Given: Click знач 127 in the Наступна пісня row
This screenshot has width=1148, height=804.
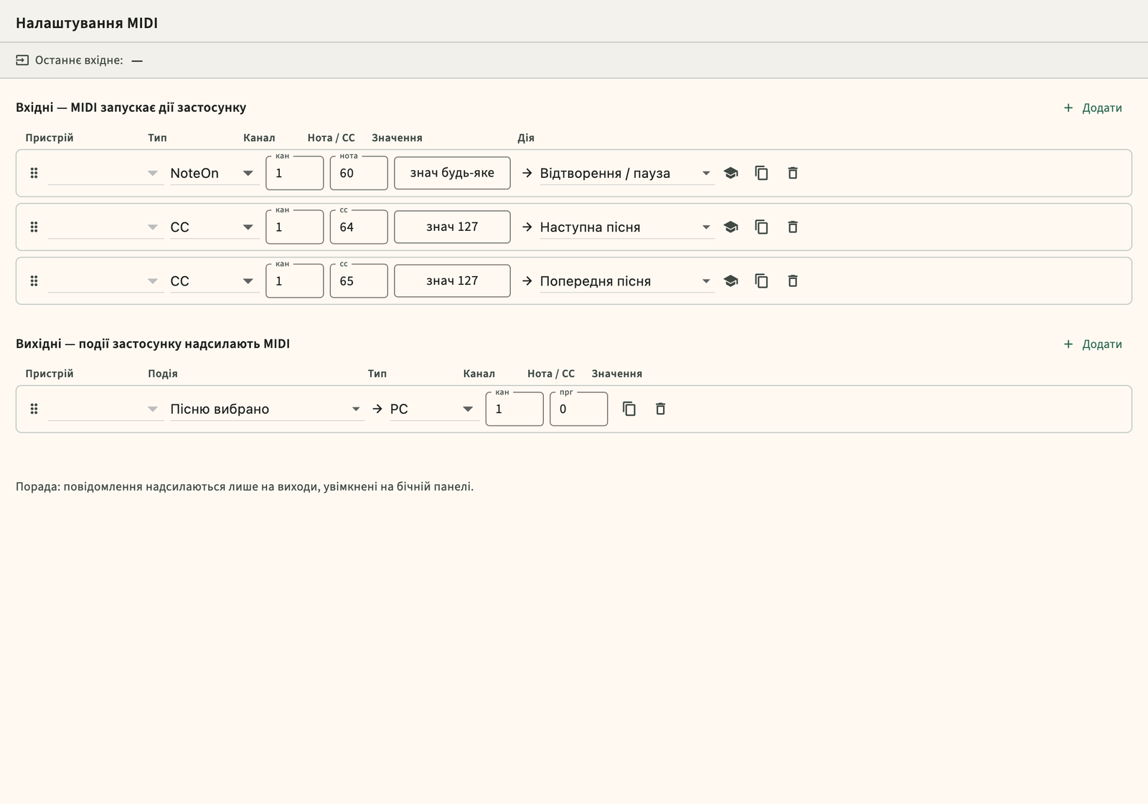Looking at the screenshot, I should point(452,227).
